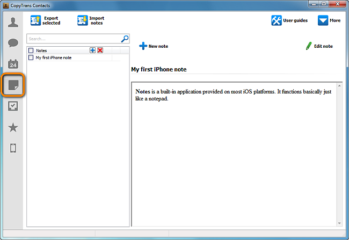The image size is (349, 240).
Task: Open User guides
Action: click(x=289, y=21)
